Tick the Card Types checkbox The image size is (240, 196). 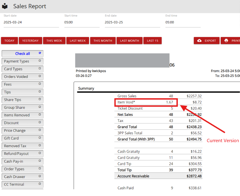(x=40, y=68)
